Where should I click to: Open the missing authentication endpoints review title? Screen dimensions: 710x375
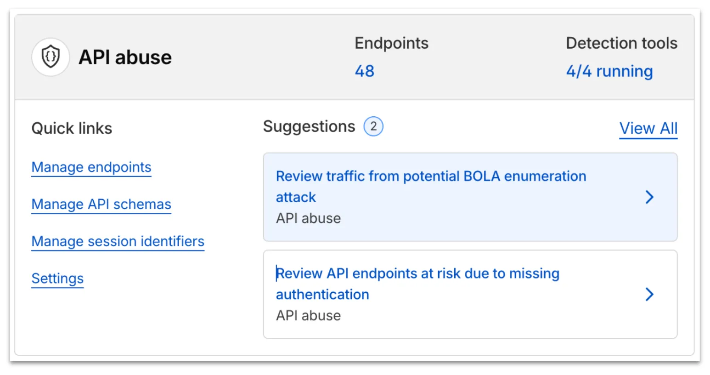point(417,274)
